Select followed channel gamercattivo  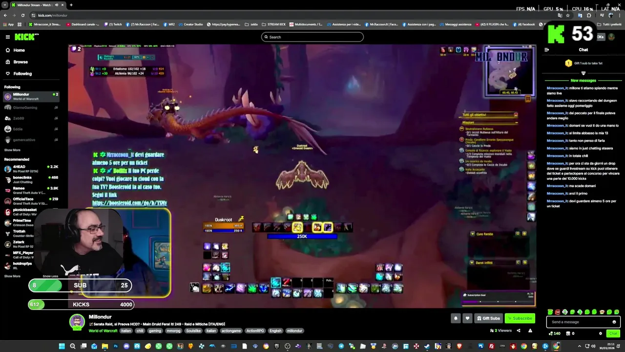31,140
